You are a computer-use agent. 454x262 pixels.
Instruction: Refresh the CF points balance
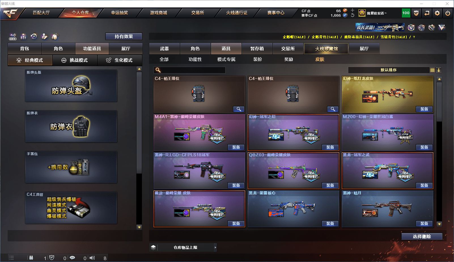pos(353,15)
